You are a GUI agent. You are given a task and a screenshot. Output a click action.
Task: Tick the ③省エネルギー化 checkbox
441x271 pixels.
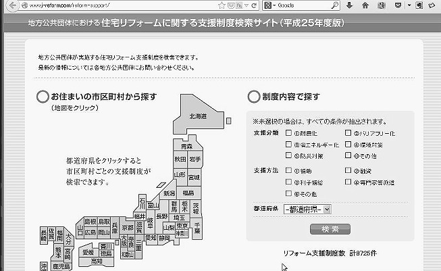pyautogui.click(x=288, y=145)
